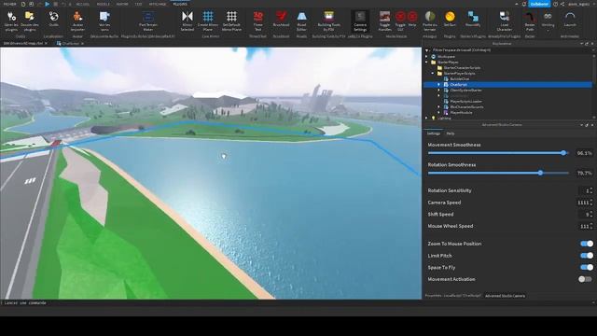Switch to the MODÈLE ribbon tab

click(x=104, y=4)
